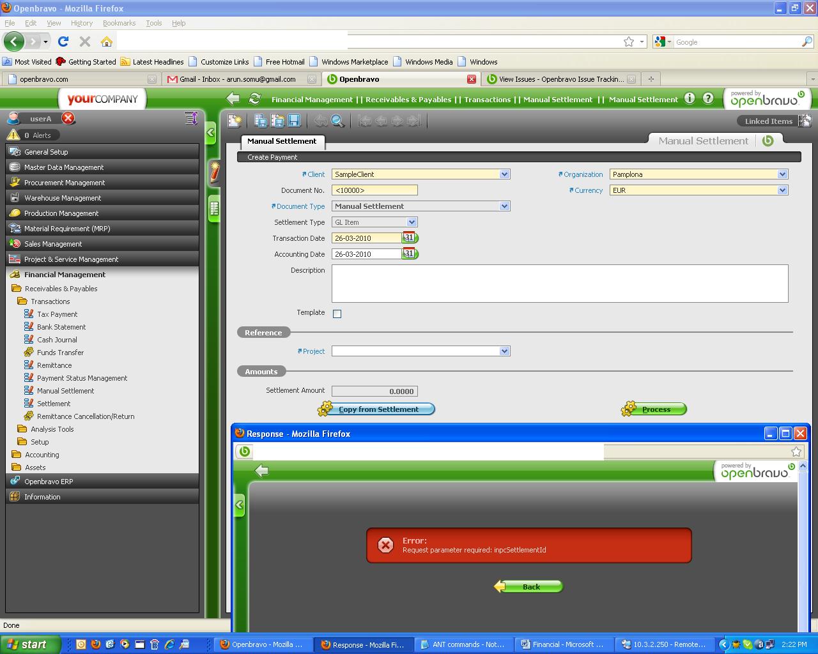This screenshot has width=818, height=654.
Task: Click back arrow in Response window
Action: pyautogui.click(x=261, y=471)
